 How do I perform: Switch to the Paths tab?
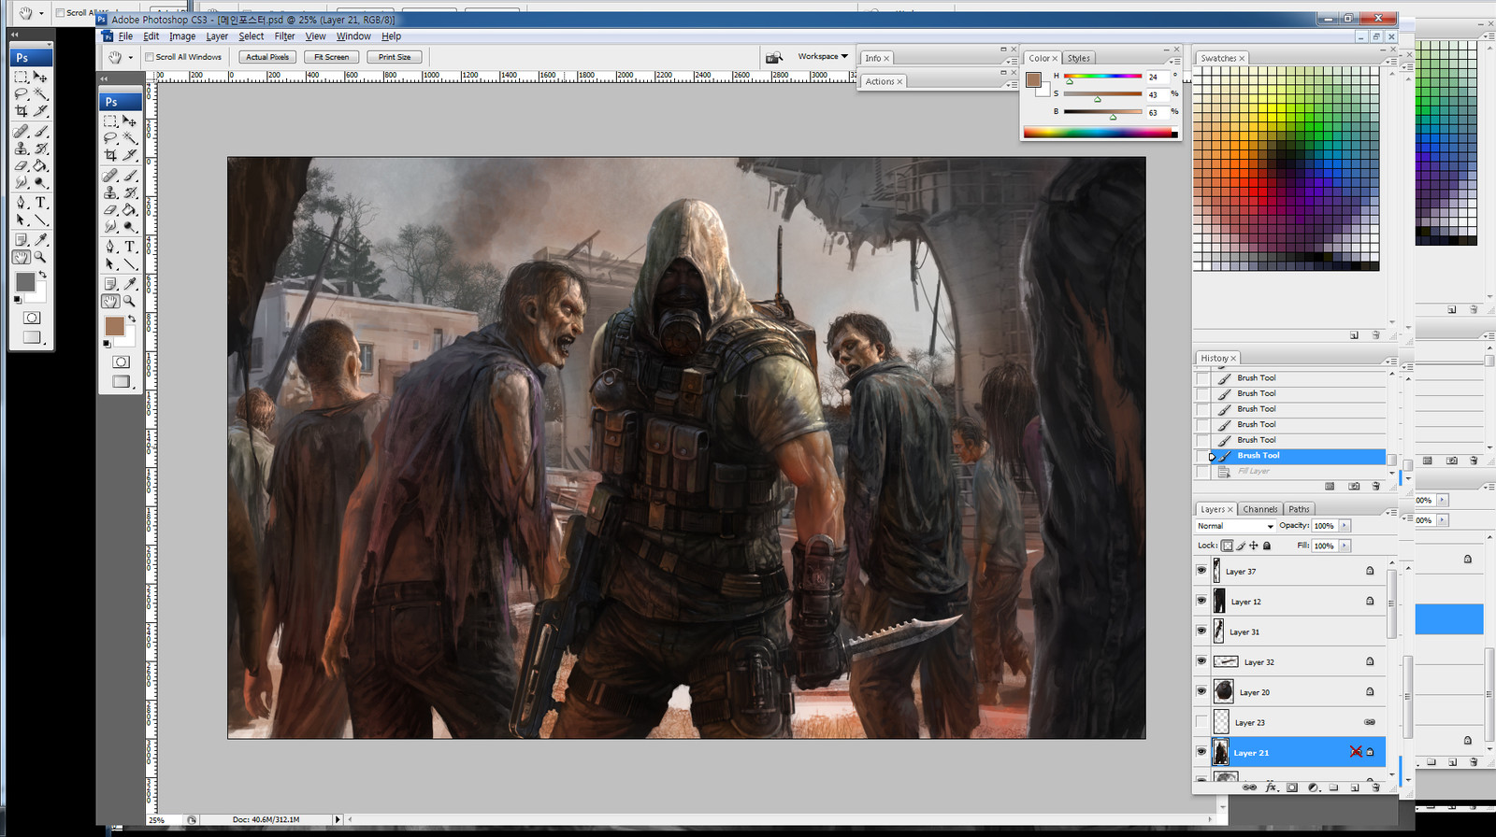click(x=1299, y=509)
